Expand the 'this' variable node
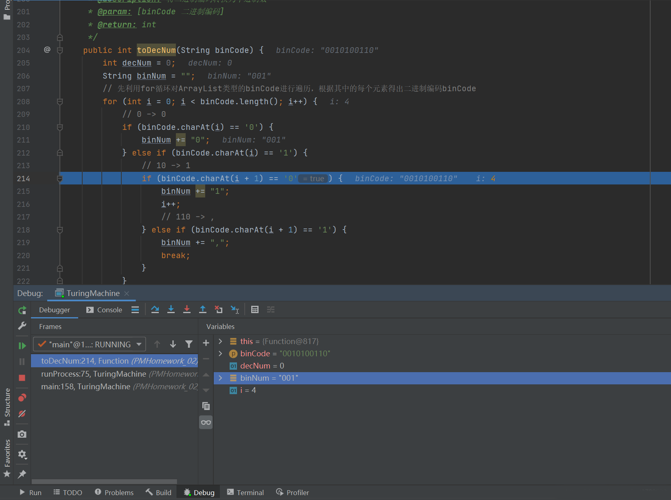 [221, 341]
